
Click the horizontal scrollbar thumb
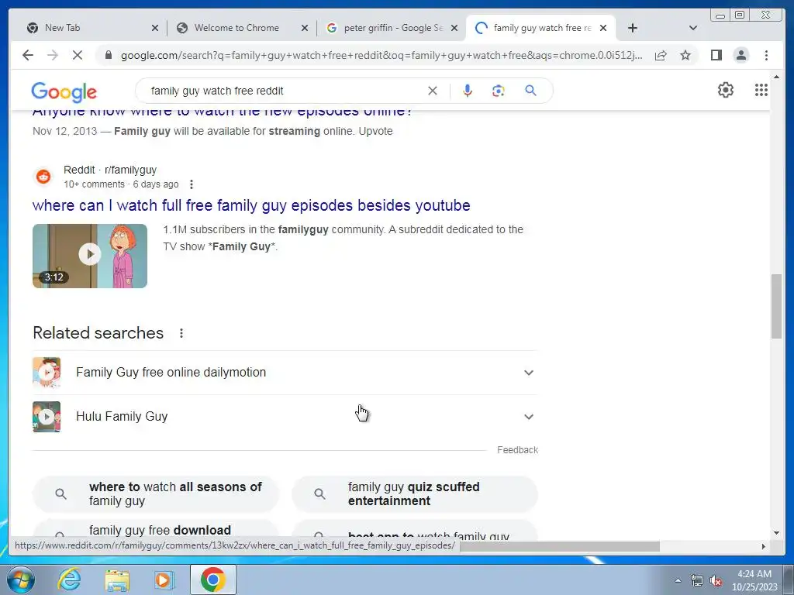tap(560, 546)
